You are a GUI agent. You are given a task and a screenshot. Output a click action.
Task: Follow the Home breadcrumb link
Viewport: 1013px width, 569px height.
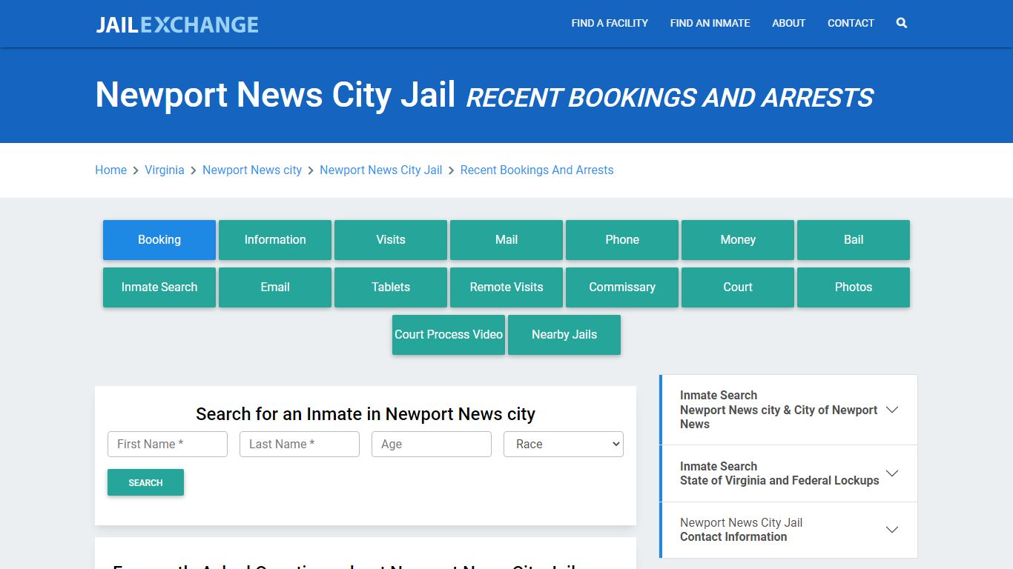click(110, 170)
